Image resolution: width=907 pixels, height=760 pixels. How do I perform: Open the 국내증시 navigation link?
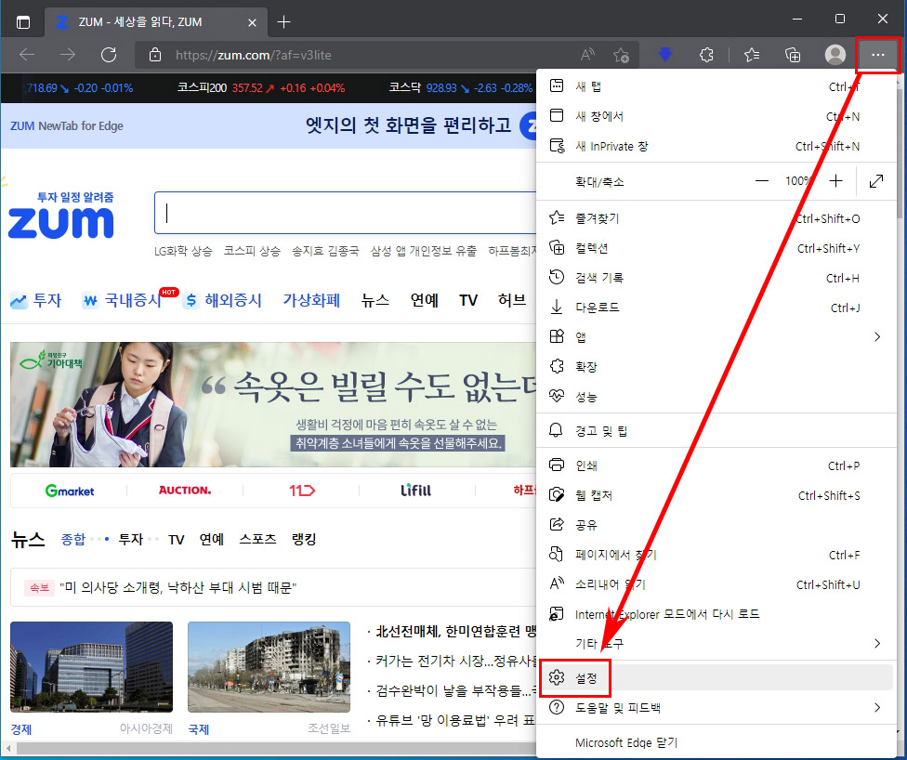click(123, 300)
